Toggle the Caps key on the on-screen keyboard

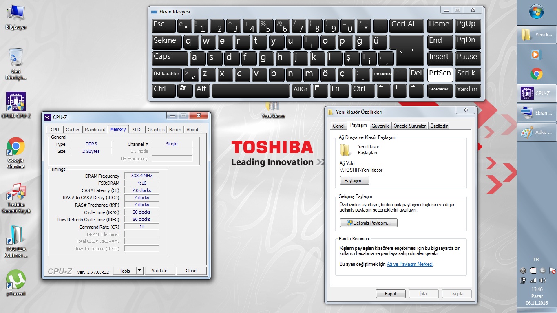click(x=170, y=57)
